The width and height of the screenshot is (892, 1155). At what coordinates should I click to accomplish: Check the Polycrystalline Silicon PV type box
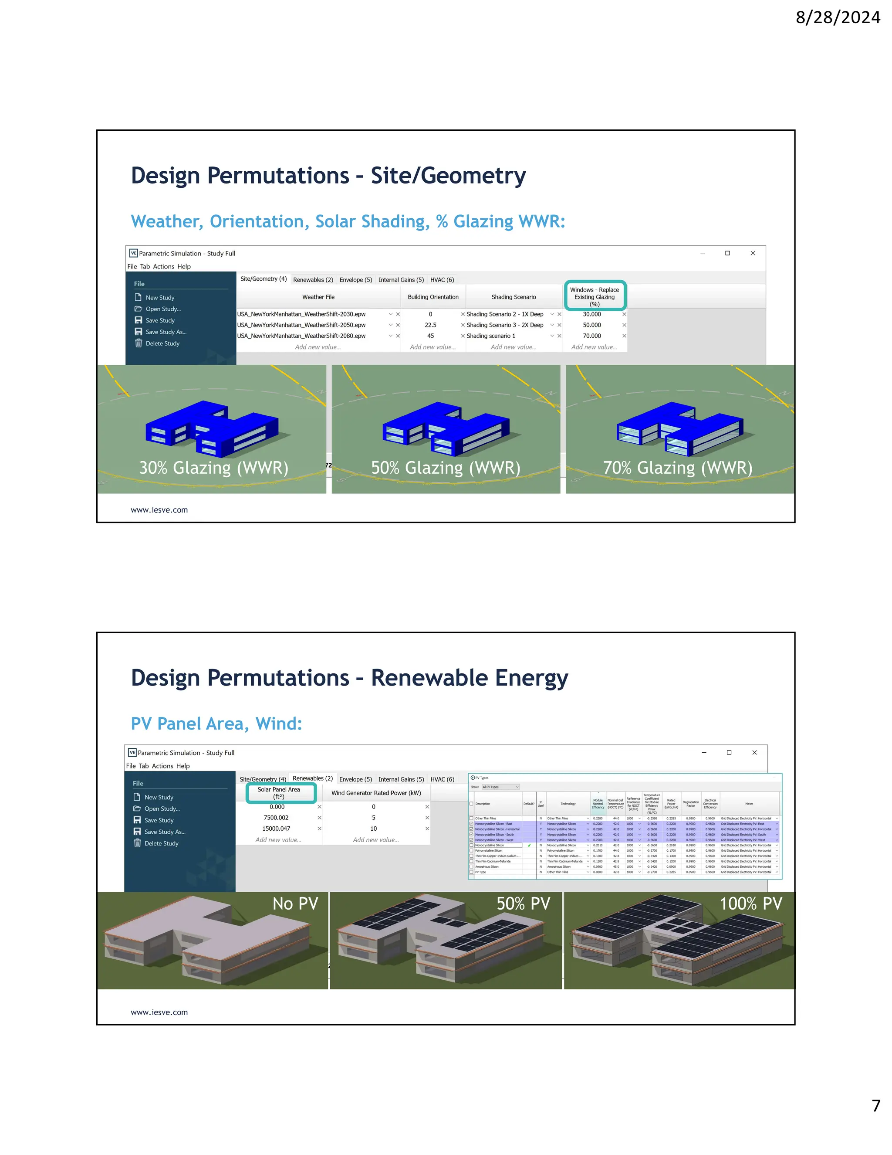(x=471, y=850)
